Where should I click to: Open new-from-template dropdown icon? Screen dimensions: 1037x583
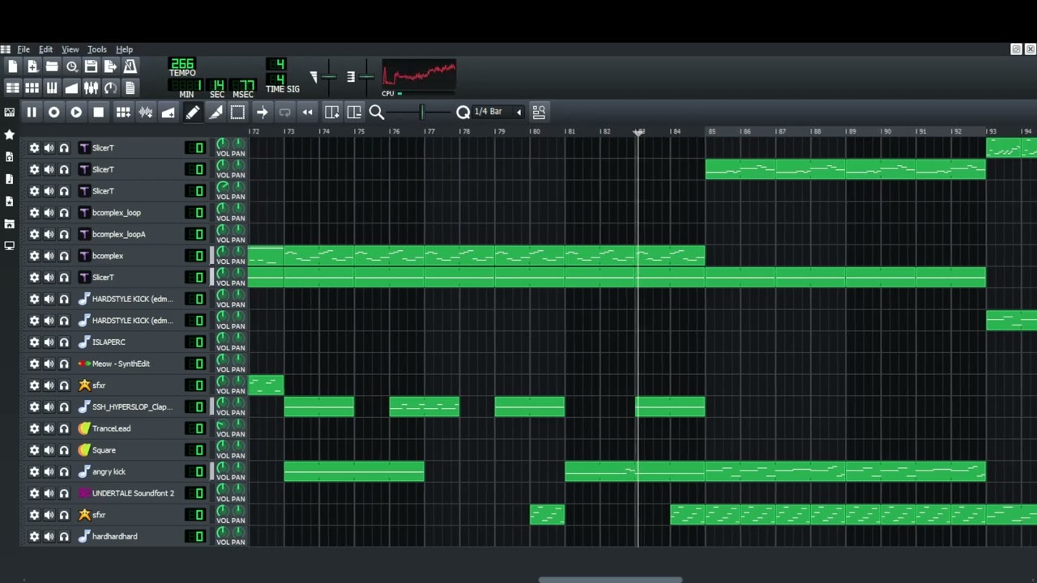(x=32, y=66)
